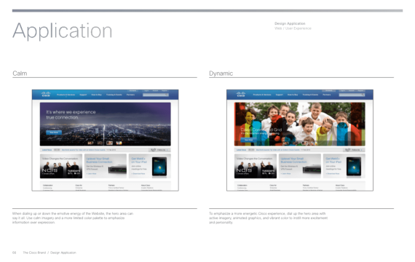415x262 pixels.
Task: Select first hero carousel thumbnail in Calm mockup
Action: tap(90, 143)
